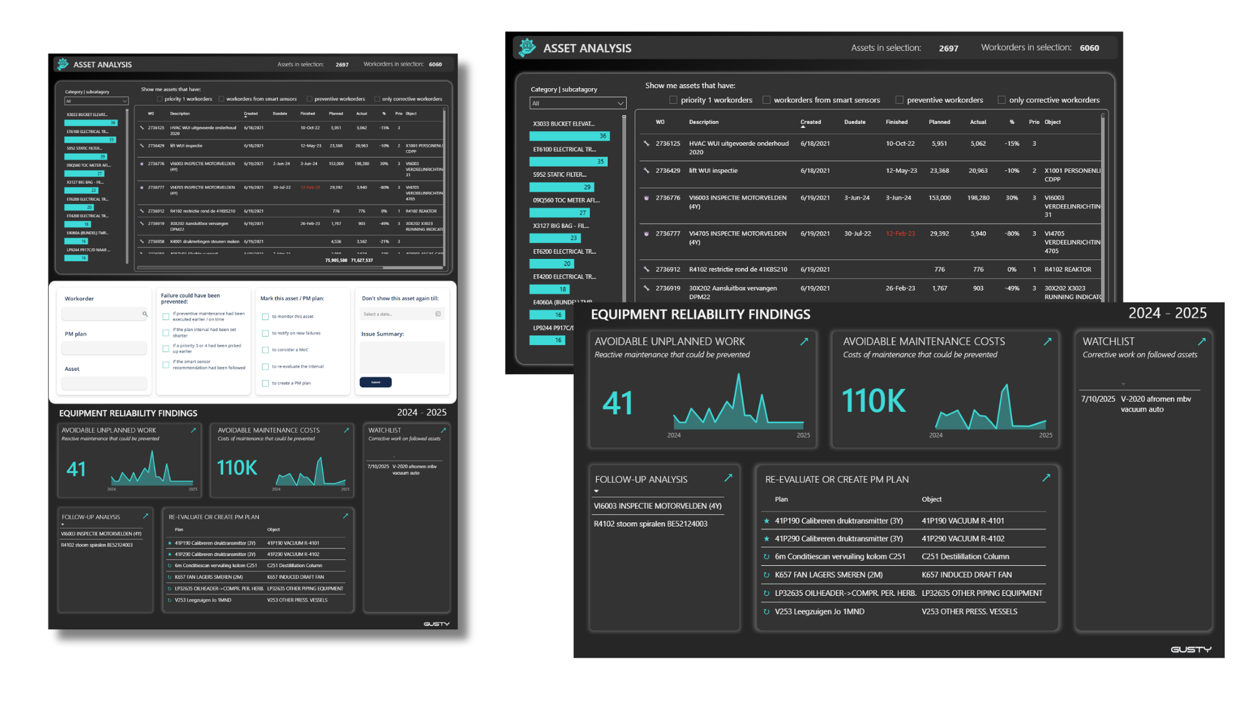The image size is (1252, 704).
Task: Click refresh icon beside K657 FAN LAGERS row, enlarged panel
Action: coord(767,575)
